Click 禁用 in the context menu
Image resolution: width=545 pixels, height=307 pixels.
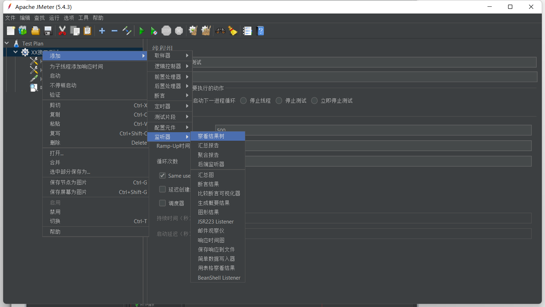95,212
